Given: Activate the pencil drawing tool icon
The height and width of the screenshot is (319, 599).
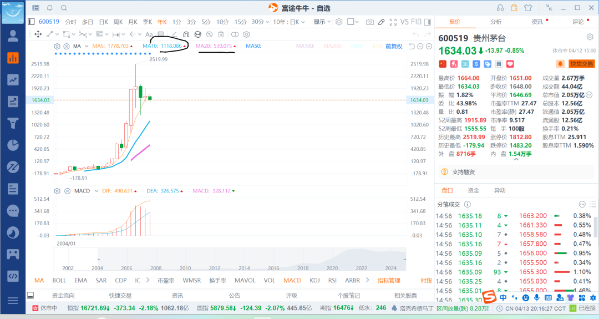Looking at the screenshot, I should tap(381, 22).
